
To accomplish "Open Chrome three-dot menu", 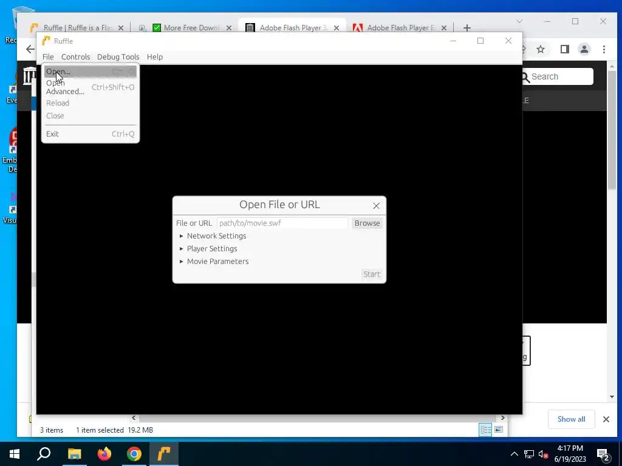I will (x=604, y=49).
